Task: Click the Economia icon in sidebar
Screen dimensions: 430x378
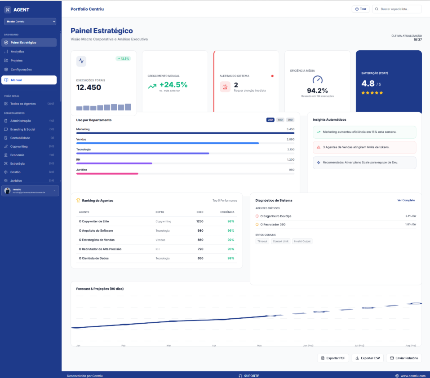Action: (x=6, y=155)
